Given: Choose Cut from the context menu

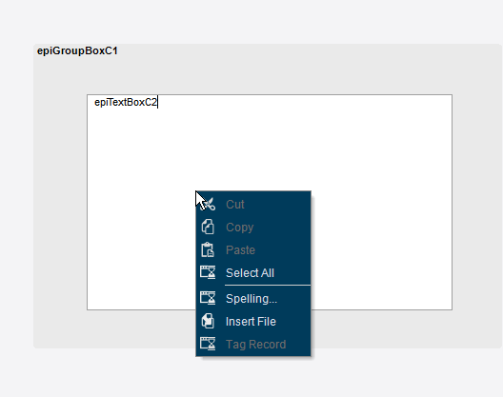Looking at the screenshot, I should [x=253, y=205].
